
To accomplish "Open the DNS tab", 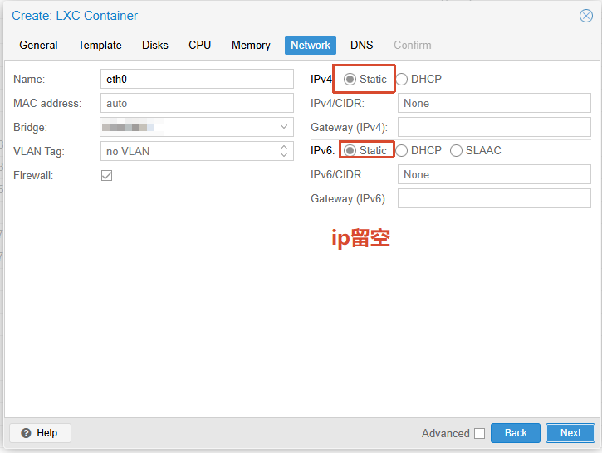I will point(362,46).
